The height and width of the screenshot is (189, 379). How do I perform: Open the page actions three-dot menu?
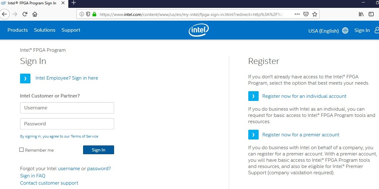click(x=297, y=14)
